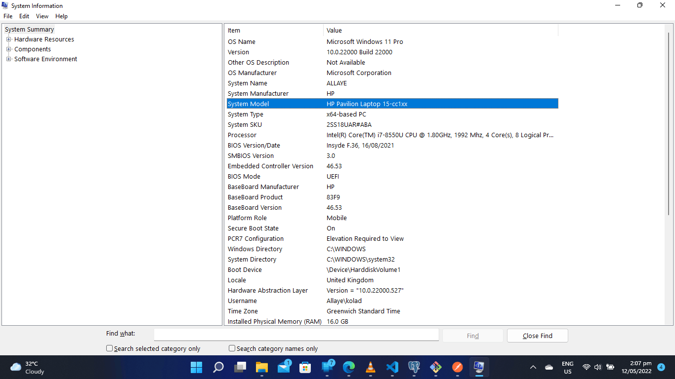
Task: Select the Processor row
Action: pos(392,135)
